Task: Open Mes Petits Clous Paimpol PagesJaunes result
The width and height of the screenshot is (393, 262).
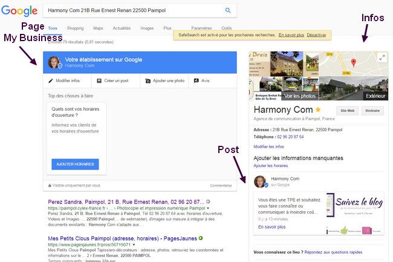Action: [x=122, y=238]
